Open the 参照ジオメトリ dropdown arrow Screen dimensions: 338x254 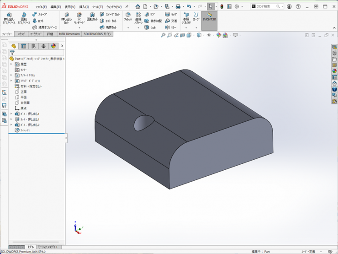pyautogui.click(x=186, y=28)
